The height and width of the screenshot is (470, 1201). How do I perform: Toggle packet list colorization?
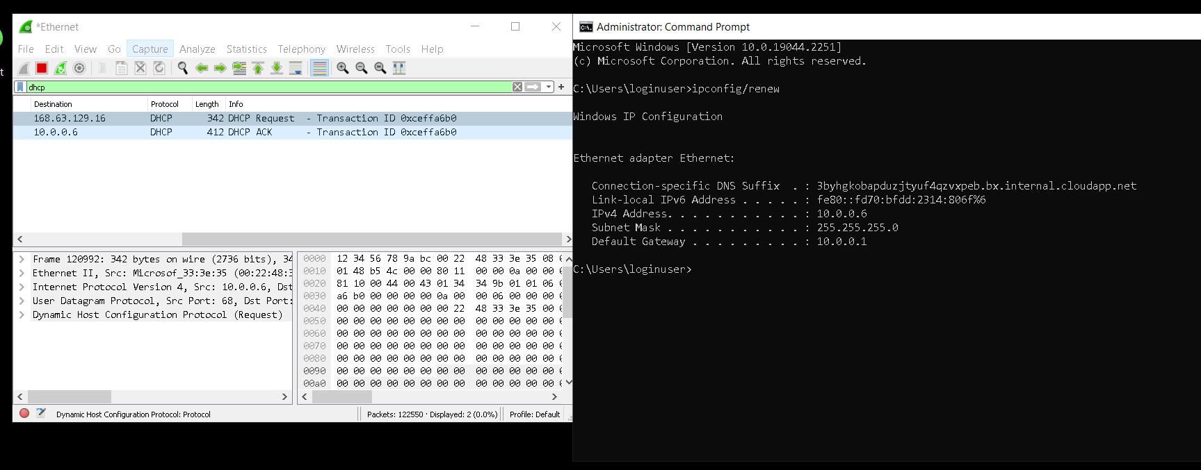click(x=319, y=68)
